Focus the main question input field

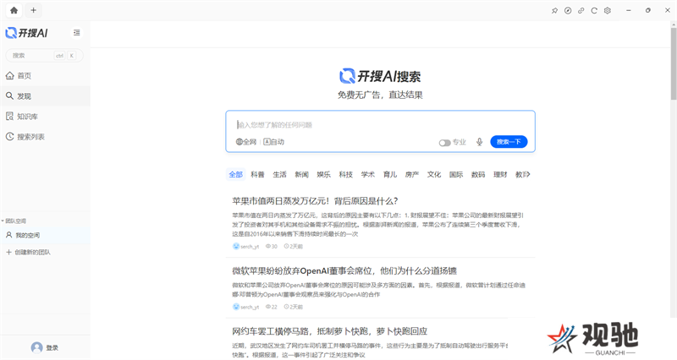(380, 124)
